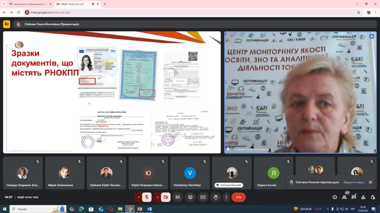Viewport: 380px width, 213px height.
Task: Click the Present now screen share icon
Action: 203,197
